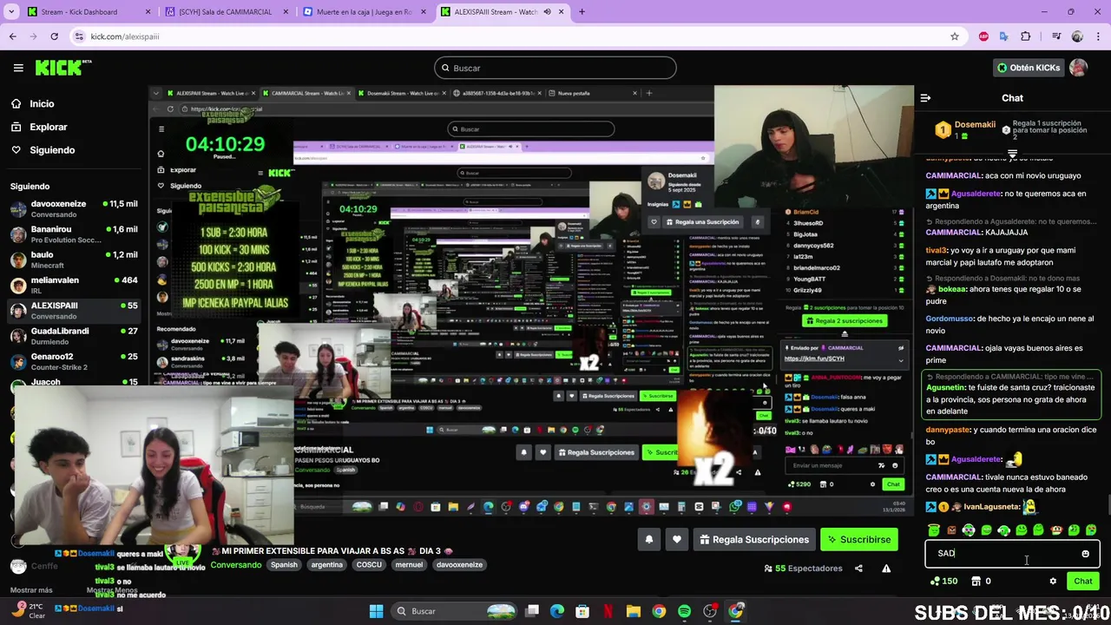Image resolution: width=1111 pixels, height=625 pixels.
Task: Toggle stream notifications bell
Action: click(x=648, y=539)
